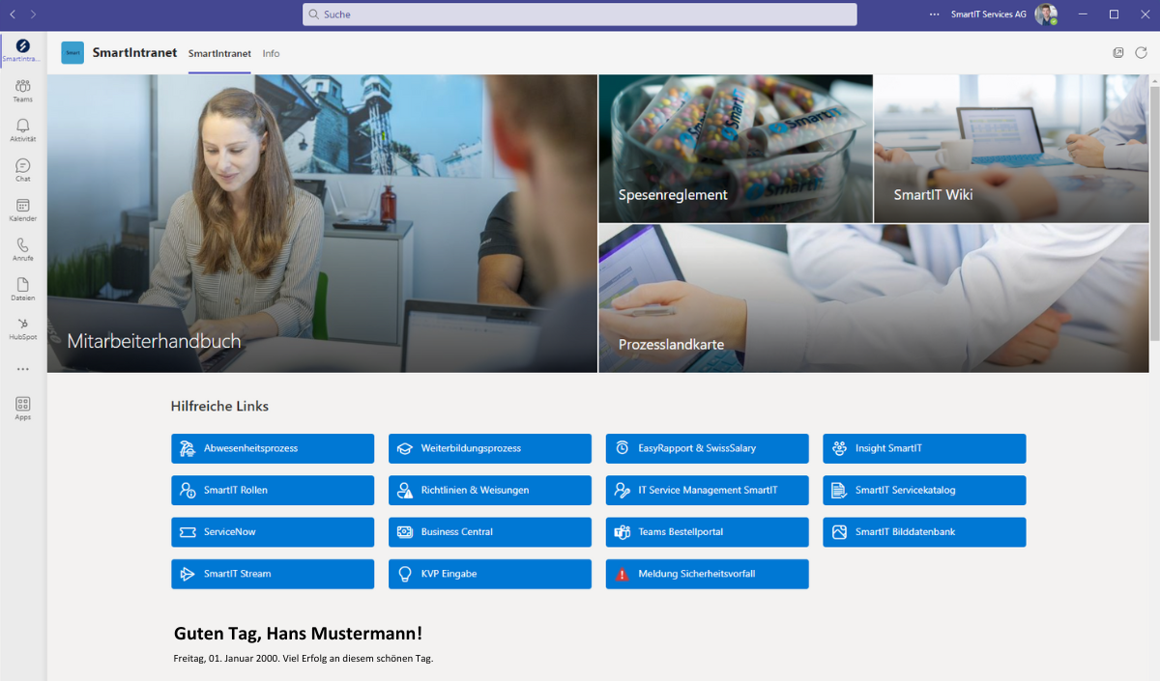This screenshot has width=1160, height=681.
Task: Open the ServiceNow link
Action: point(273,532)
